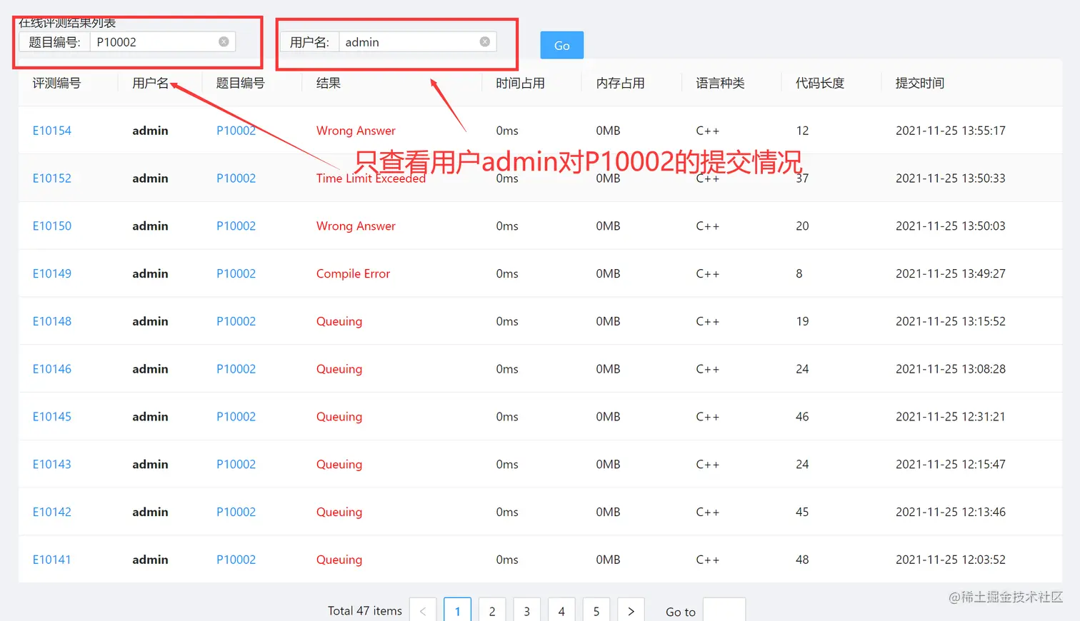
Task: Open submission E10143
Action: [52, 465]
